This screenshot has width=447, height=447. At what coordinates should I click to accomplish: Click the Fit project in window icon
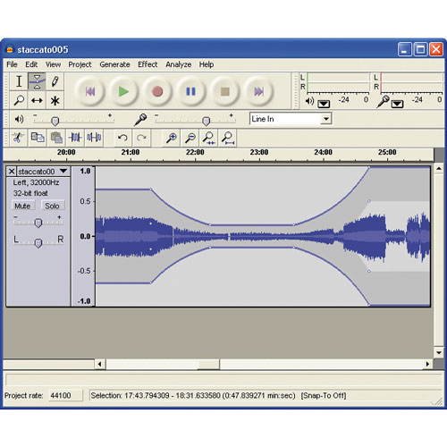(228, 138)
